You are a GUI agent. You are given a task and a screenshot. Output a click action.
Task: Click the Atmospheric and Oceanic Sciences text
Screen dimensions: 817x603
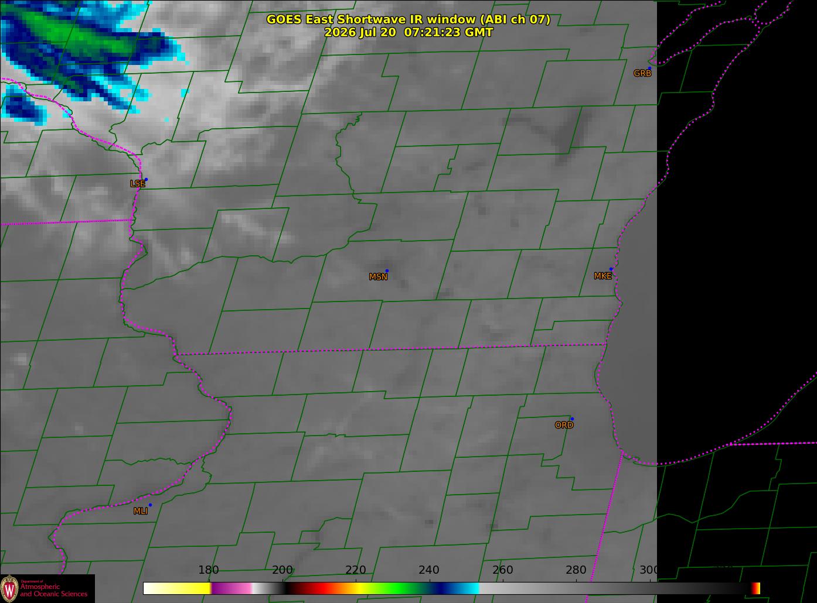coord(54,590)
